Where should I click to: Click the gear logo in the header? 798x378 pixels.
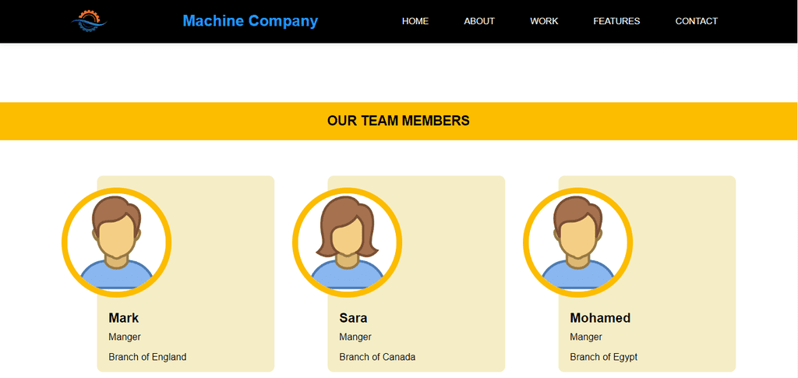click(89, 21)
